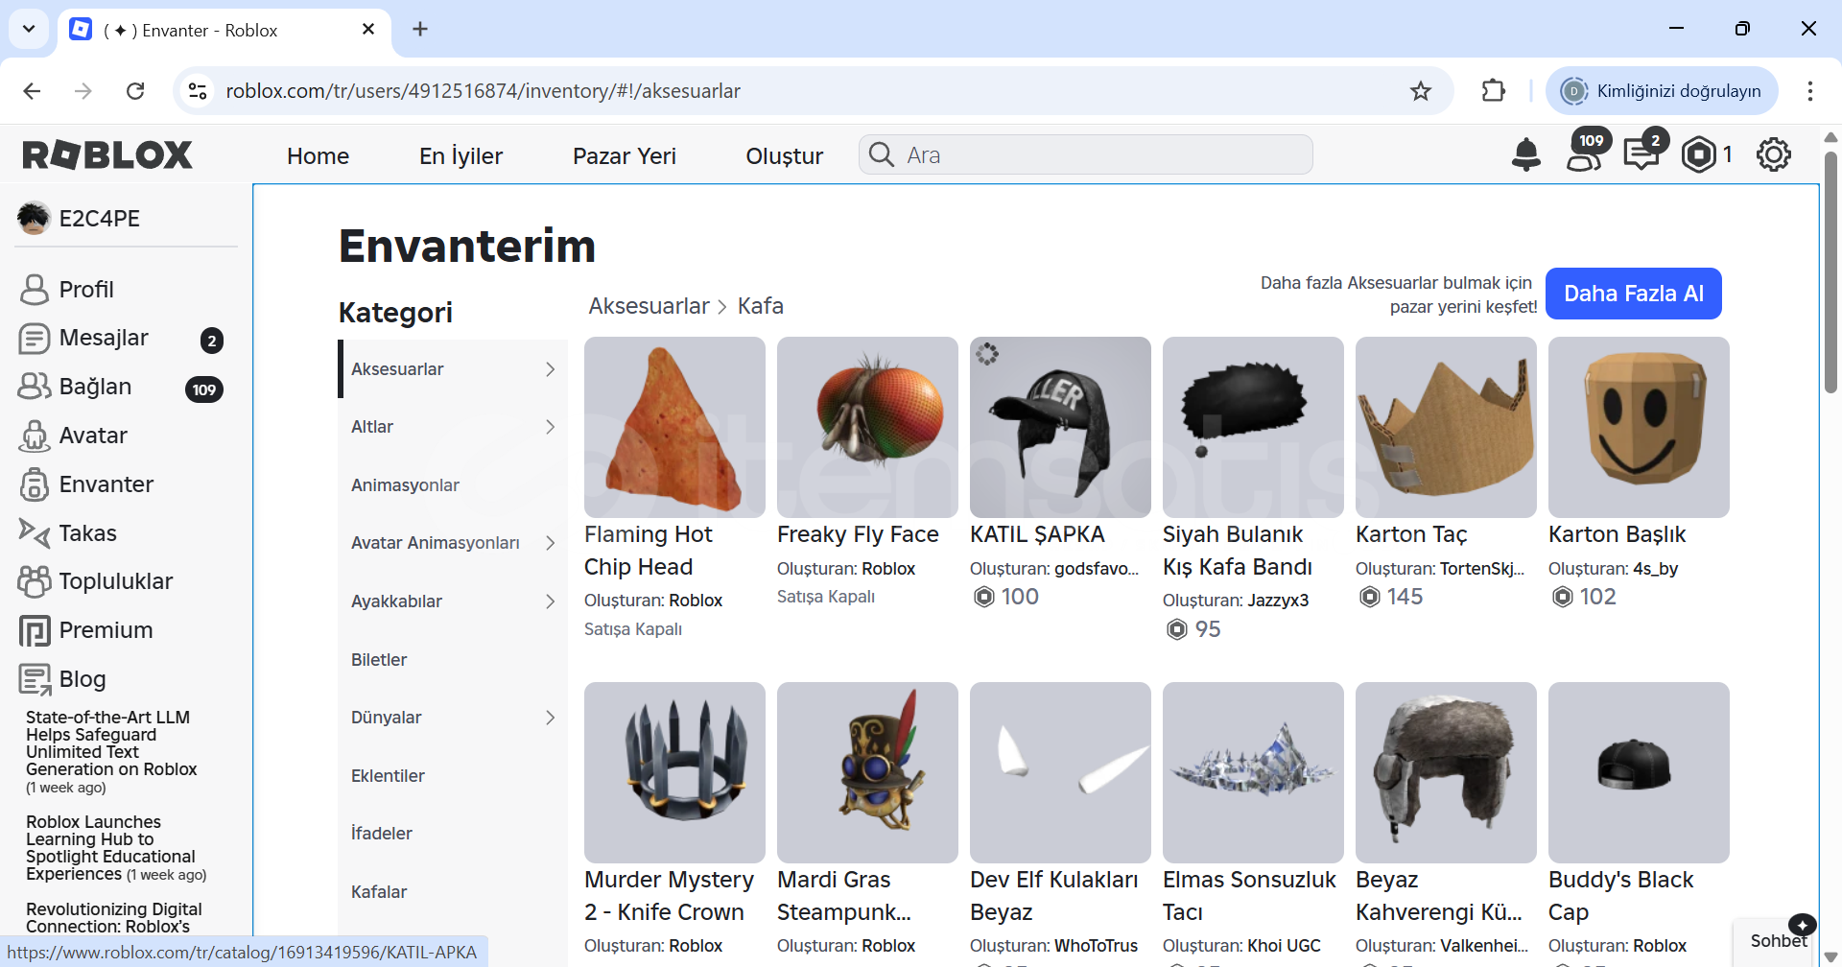
Task: Open the tab search dropdown arrow
Action: pyautogui.click(x=29, y=30)
